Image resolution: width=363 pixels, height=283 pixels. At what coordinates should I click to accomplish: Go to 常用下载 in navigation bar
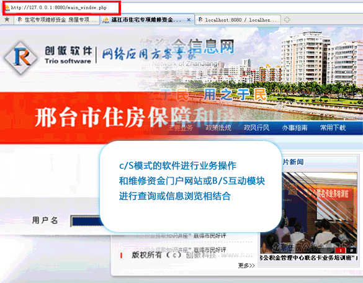click(x=333, y=128)
